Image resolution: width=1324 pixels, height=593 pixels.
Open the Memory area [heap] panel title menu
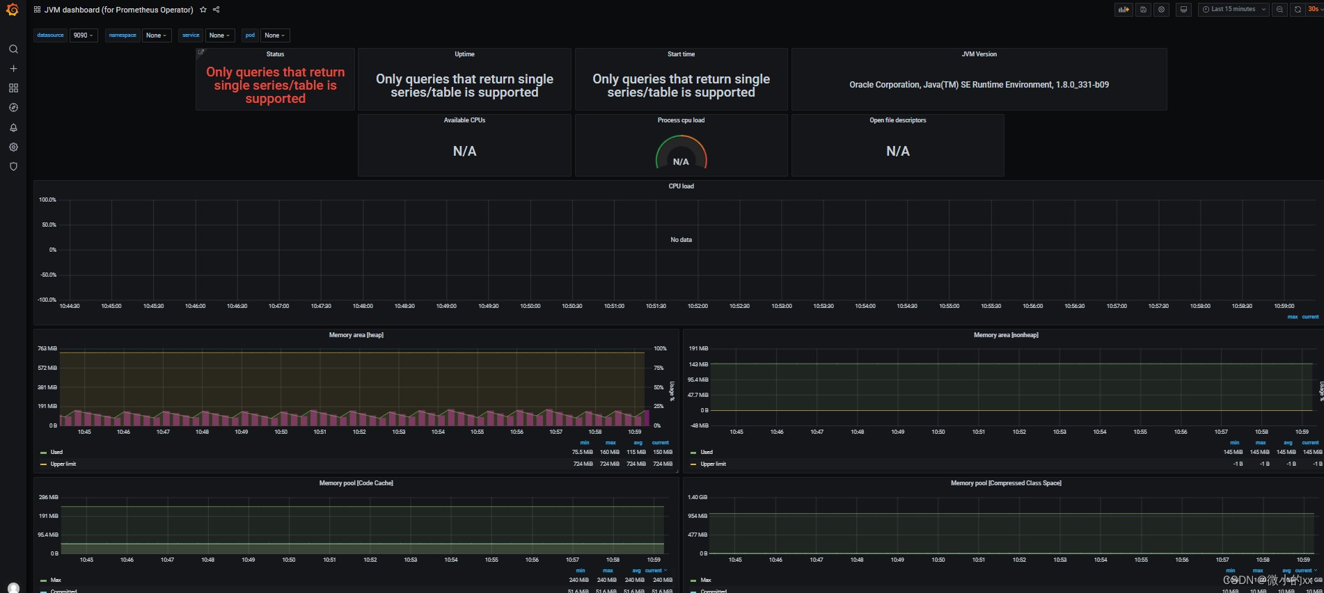(x=356, y=335)
